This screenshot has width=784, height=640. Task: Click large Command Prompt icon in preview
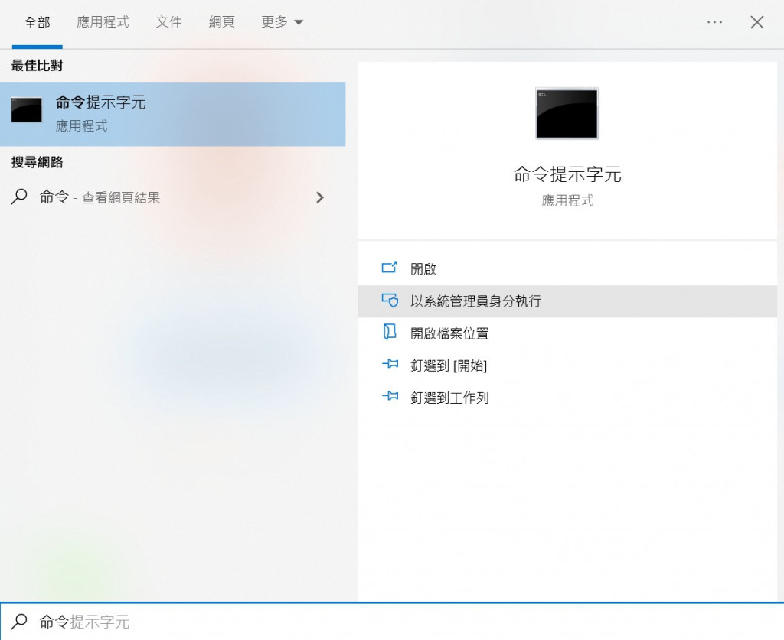tap(567, 113)
